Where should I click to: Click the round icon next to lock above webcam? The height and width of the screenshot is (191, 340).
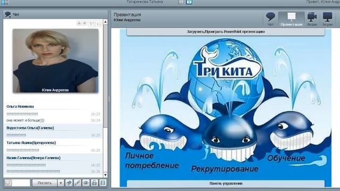(x=85, y=23)
